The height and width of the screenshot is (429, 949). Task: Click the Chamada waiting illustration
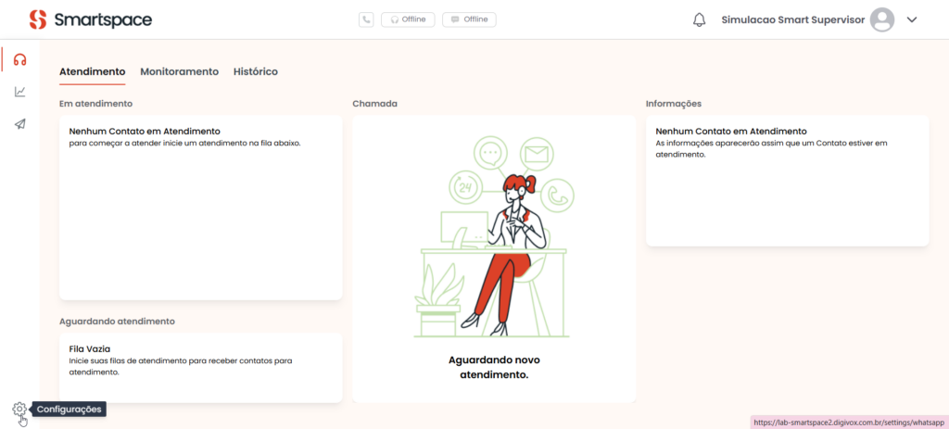[x=494, y=241]
